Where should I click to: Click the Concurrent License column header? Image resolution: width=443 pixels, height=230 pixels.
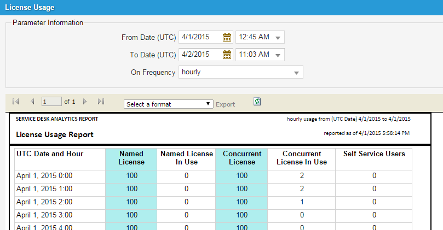point(241,158)
